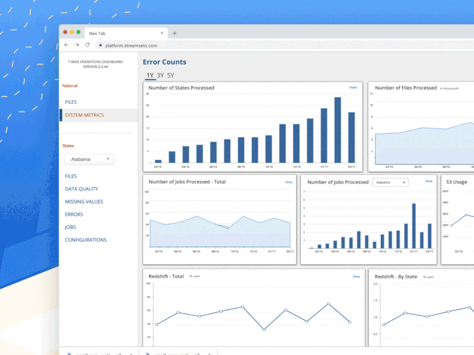Click the Redshift - By State title
This screenshot has width=474, height=355.
(x=396, y=276)
